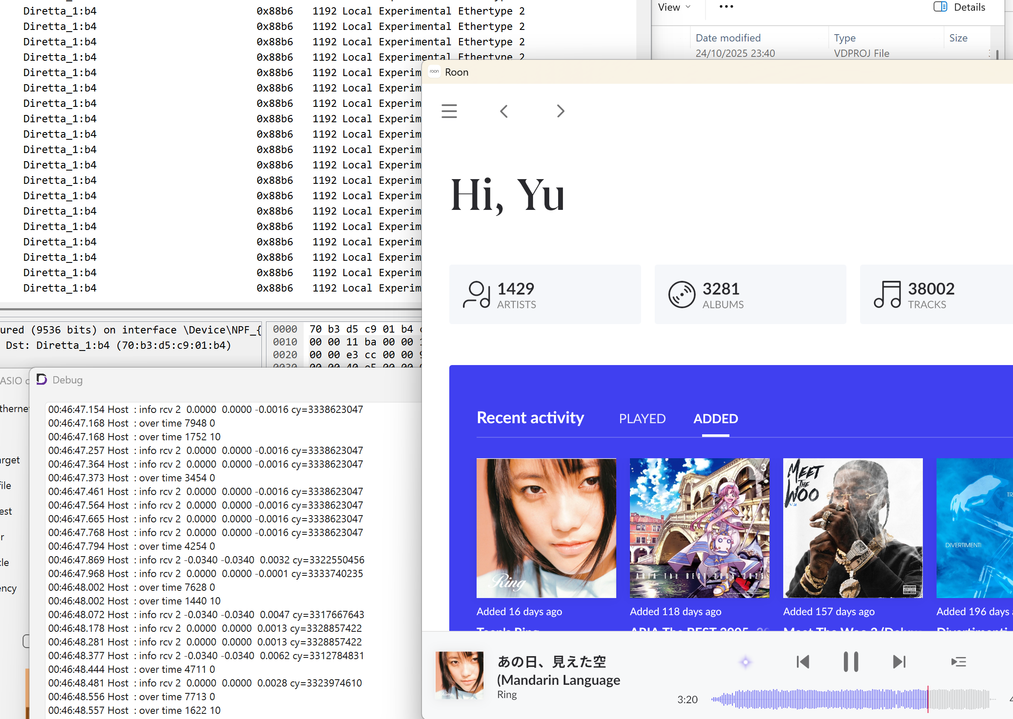Open the three-dot more options menu
Image resolution: width=1013 pixels, height=719 pixels.
726,7
